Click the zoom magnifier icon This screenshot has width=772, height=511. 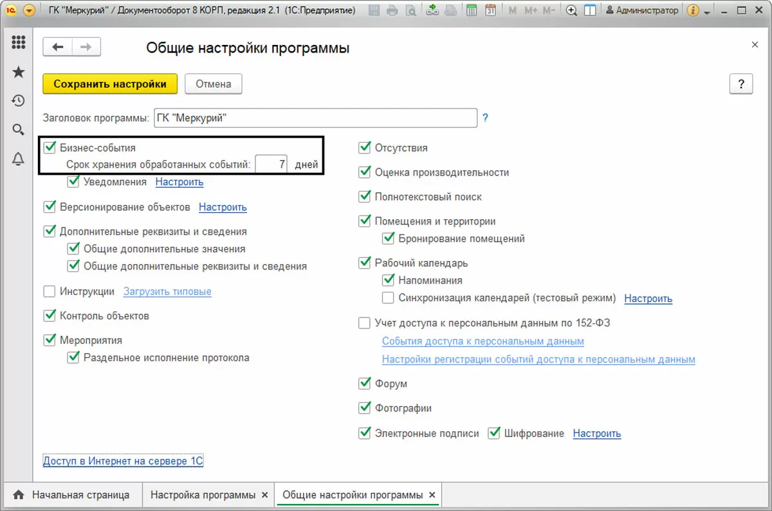coord(571,11)
